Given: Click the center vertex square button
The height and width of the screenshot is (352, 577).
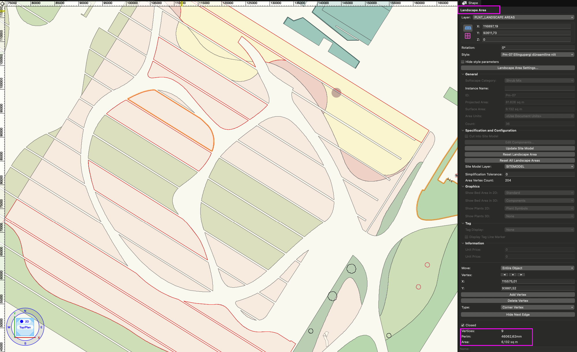Looking at the screenshot, I should coord(513,275).
